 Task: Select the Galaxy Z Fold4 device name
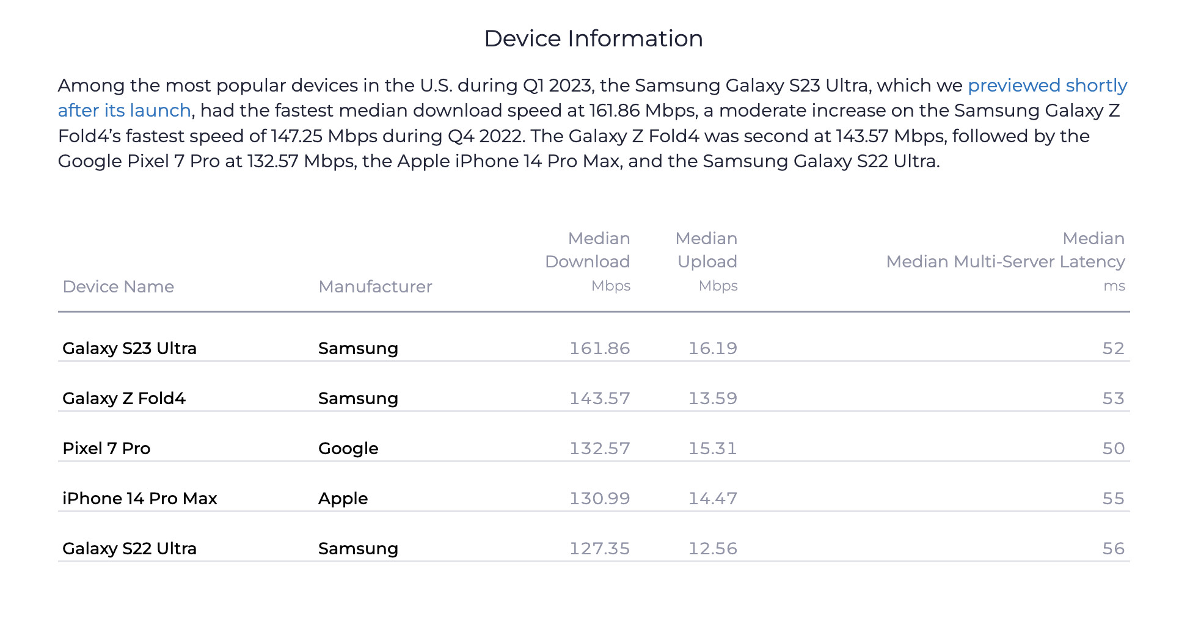pyautogui.click(x=124, y=398)
